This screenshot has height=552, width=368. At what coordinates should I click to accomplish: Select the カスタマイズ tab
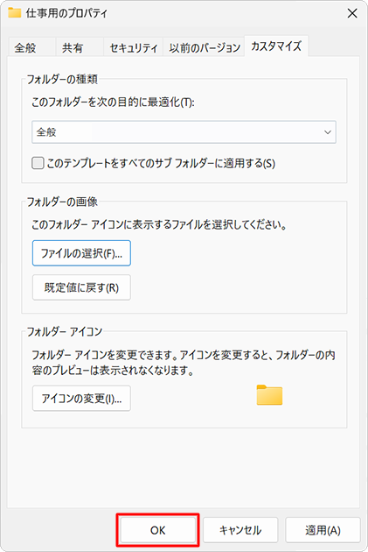coord(276,46)
